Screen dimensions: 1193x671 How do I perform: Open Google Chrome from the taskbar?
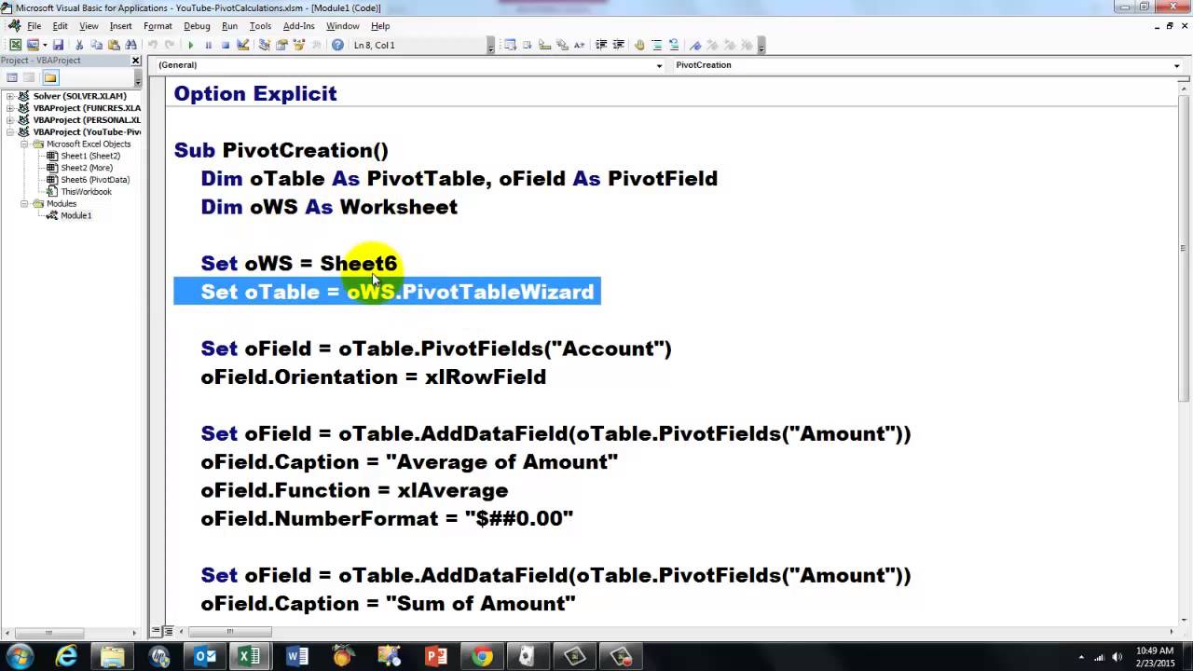click(481, 656)
